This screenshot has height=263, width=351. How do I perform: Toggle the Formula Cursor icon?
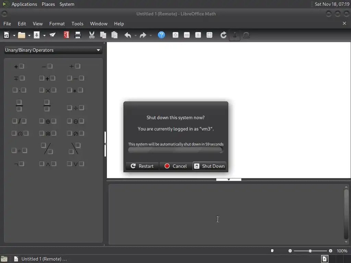point(234,35)
